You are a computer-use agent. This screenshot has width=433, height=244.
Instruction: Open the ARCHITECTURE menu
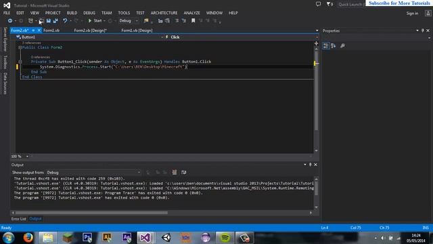click(x=164, y=13)
